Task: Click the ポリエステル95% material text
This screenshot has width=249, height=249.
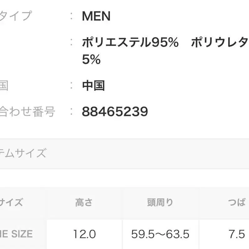Action: point(130,43)
